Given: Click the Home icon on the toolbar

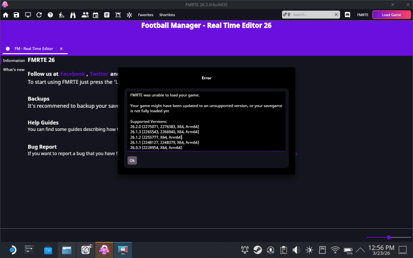Looking at the screenshot, I should pyautogui.click(x=6, y=14).
